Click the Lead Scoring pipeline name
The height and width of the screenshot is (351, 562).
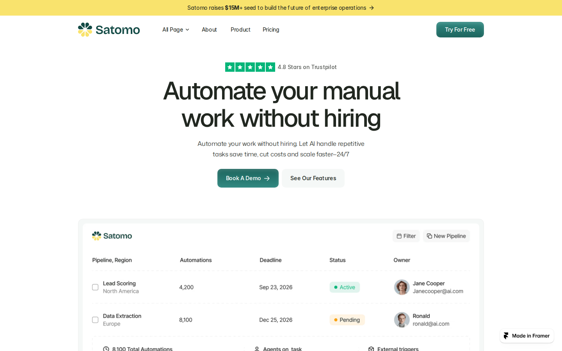pyautogui.click(x=119, y=284)
